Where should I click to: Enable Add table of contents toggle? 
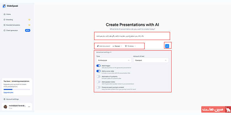(98, 76)
